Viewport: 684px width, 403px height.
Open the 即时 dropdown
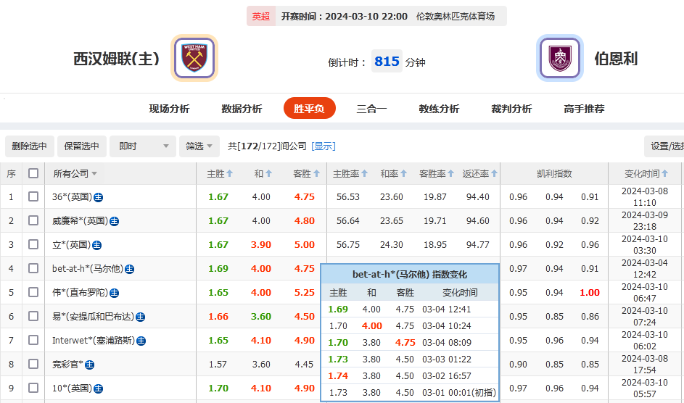click(142, 146)
